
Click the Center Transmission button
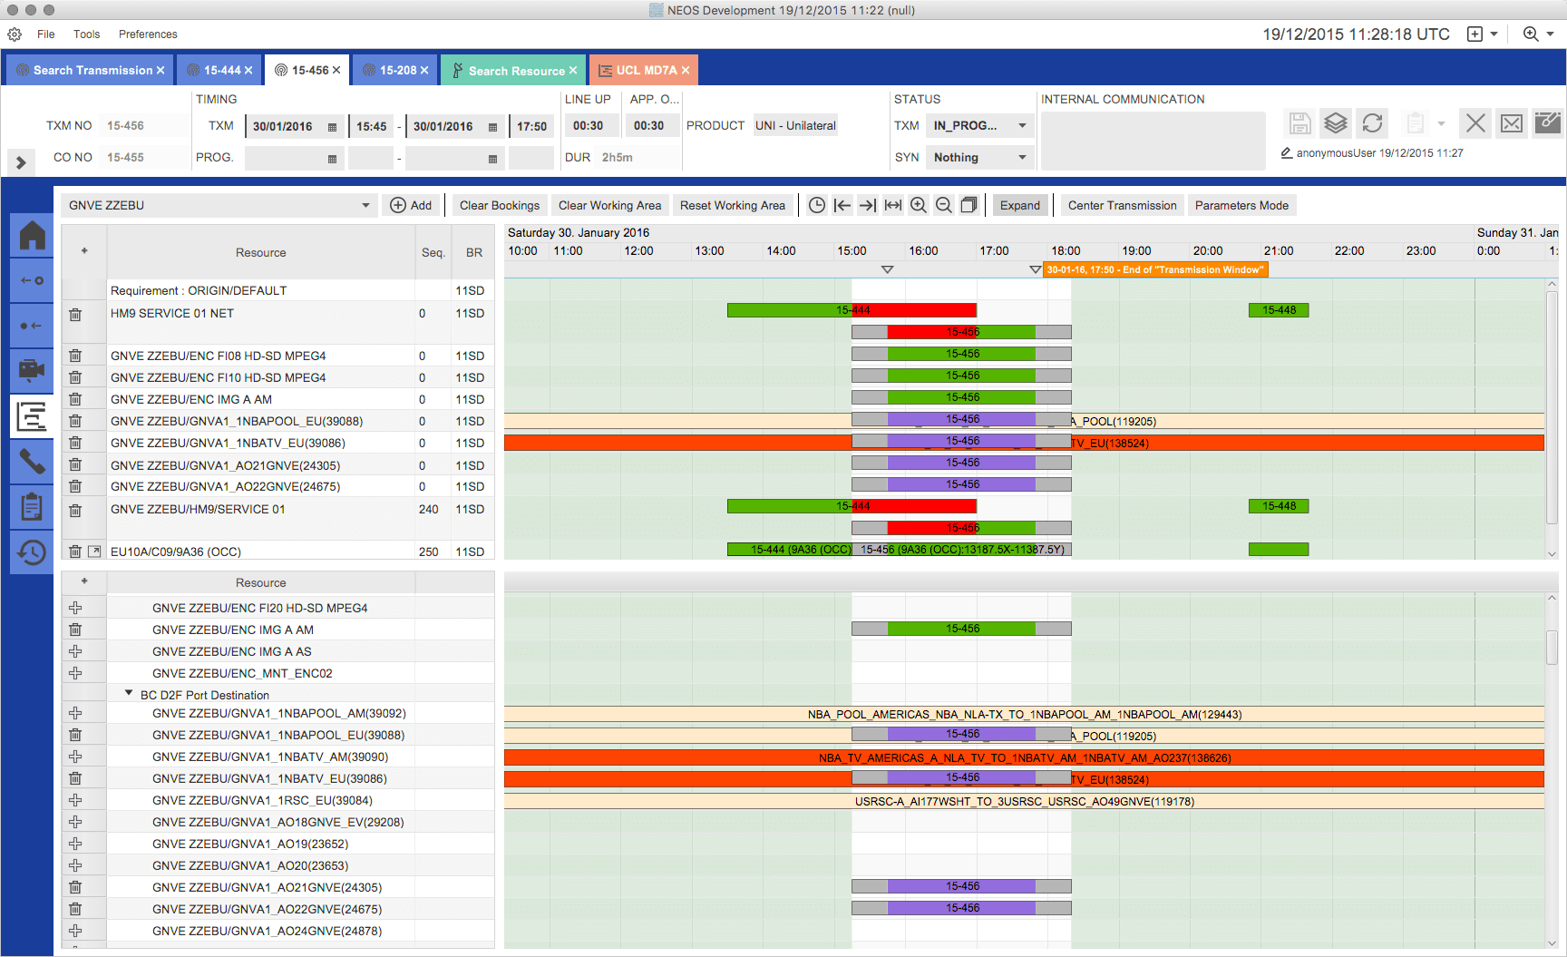(1122, 206)
